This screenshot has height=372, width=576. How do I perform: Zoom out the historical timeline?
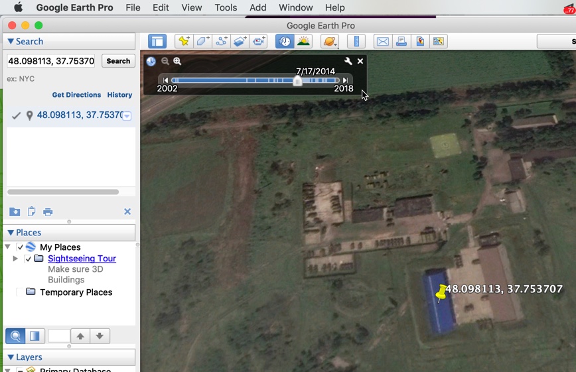click(x=165, y=61)
